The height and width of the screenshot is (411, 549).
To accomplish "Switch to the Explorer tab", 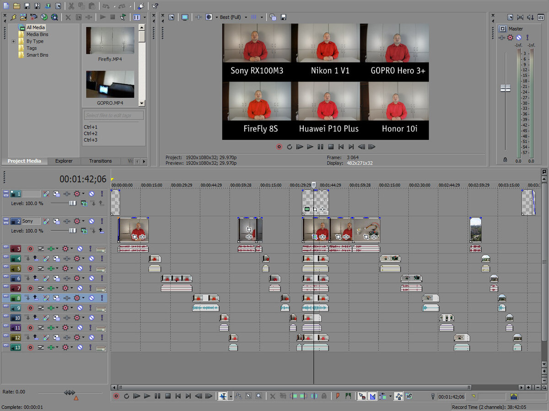I will coord(64,161).
